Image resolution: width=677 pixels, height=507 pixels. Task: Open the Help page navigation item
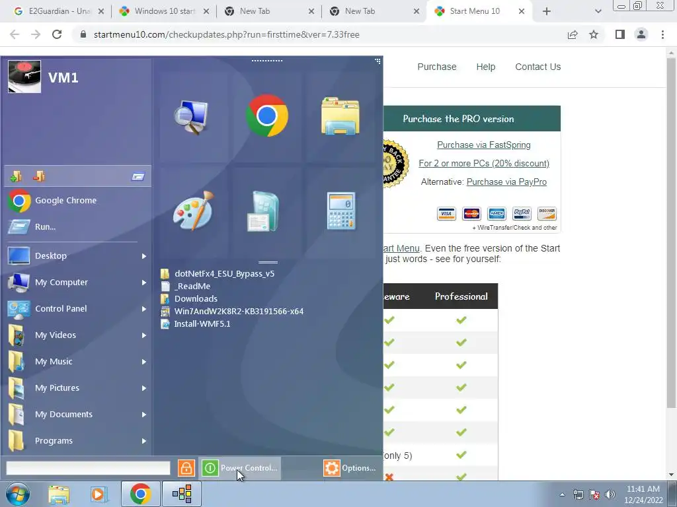point(486,67)
